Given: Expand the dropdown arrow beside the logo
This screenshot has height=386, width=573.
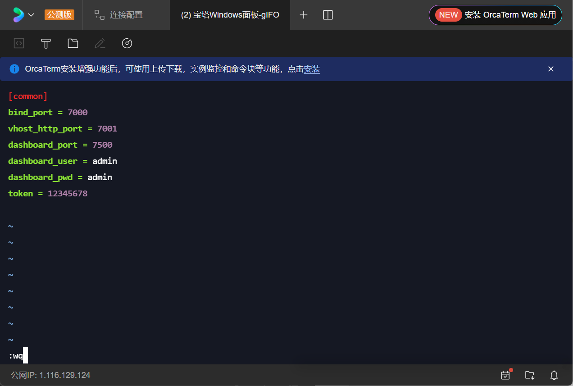Looking at the screenshot, I should [x=31, y=15].
